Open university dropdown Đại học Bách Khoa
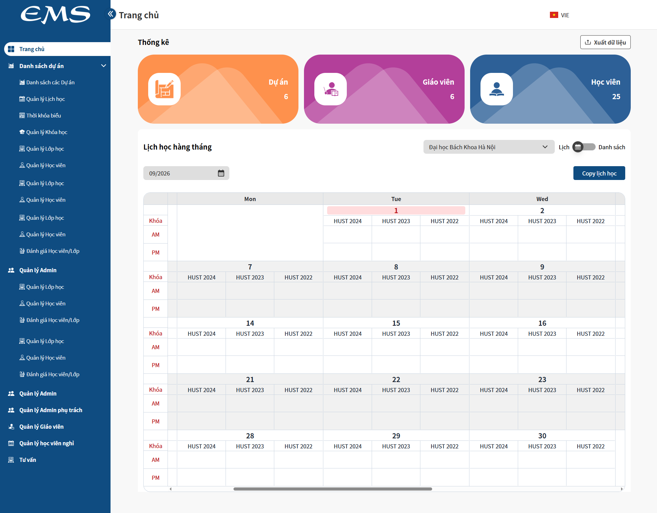This screenshot has height=513, width=657. (x=489, y=147)
